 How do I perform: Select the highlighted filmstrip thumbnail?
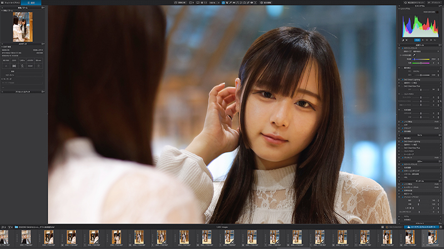point(432,237)
